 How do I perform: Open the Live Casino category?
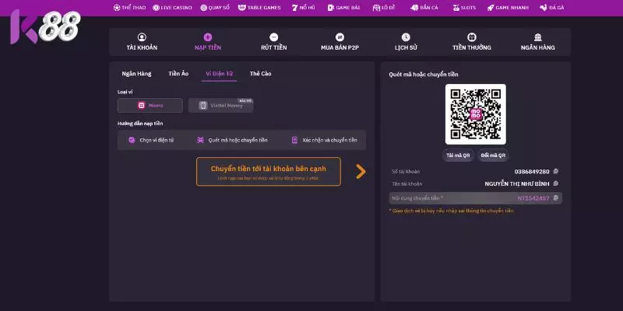click(x=172, y=8)
